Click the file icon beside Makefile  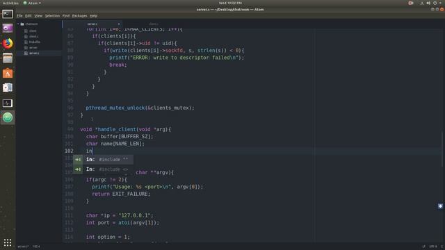[x=26, y=42]
